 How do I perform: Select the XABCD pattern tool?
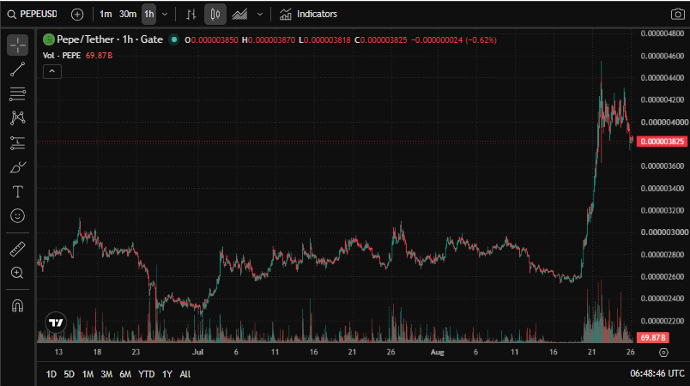[x=18, y=118]
